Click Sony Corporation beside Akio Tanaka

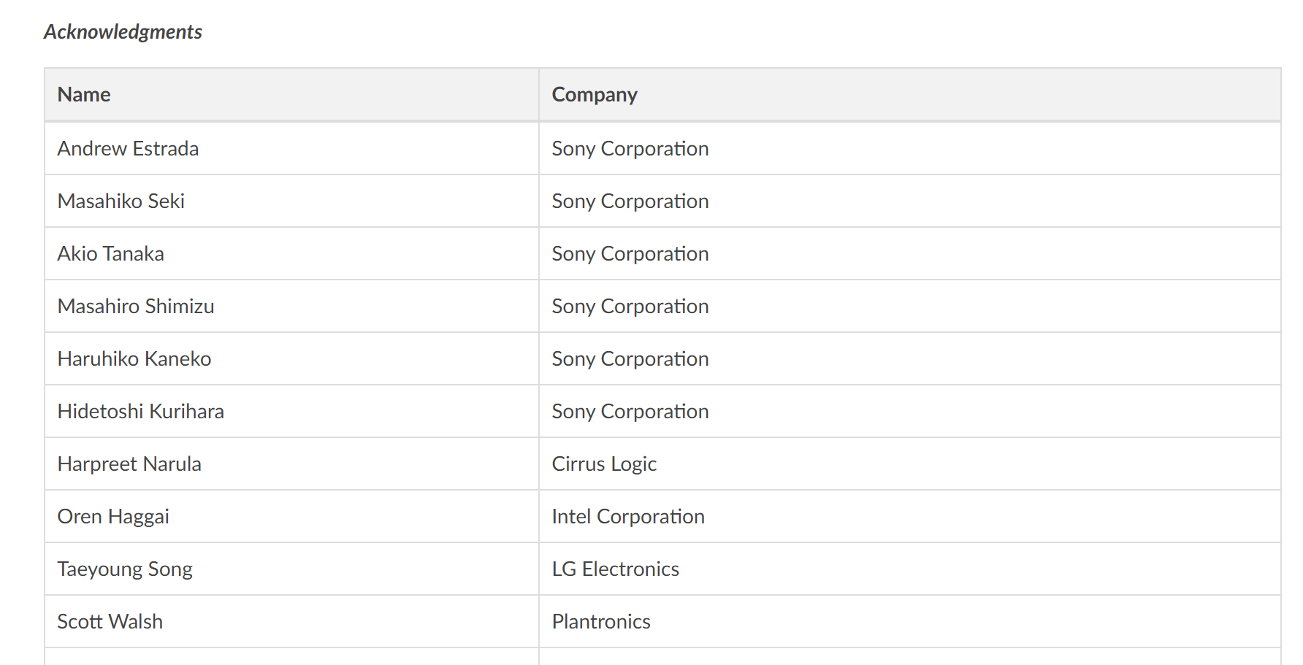630,254
